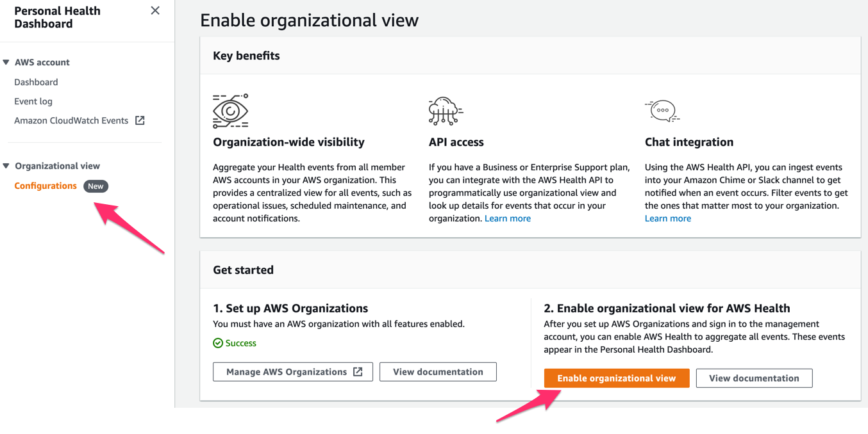Click the external link icon beside Amazon CloudWatch Events
Viewport: 868px width, 434px height.
(x=140, y=120)
